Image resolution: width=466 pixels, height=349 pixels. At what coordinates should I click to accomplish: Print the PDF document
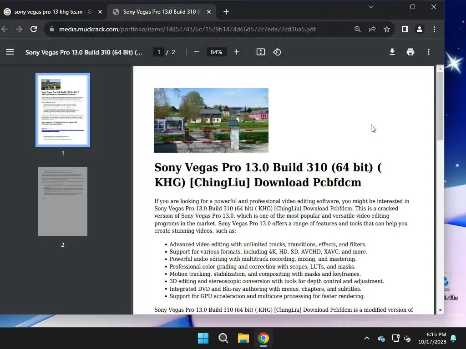[x=410, y=52]
